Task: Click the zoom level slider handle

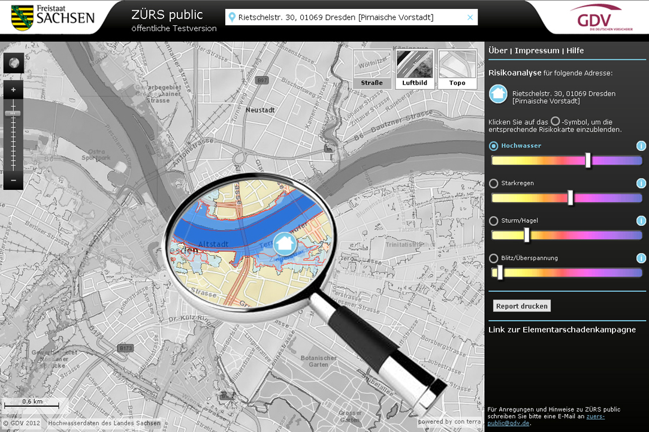Action: pyautogui.click(x=13, y=113)
